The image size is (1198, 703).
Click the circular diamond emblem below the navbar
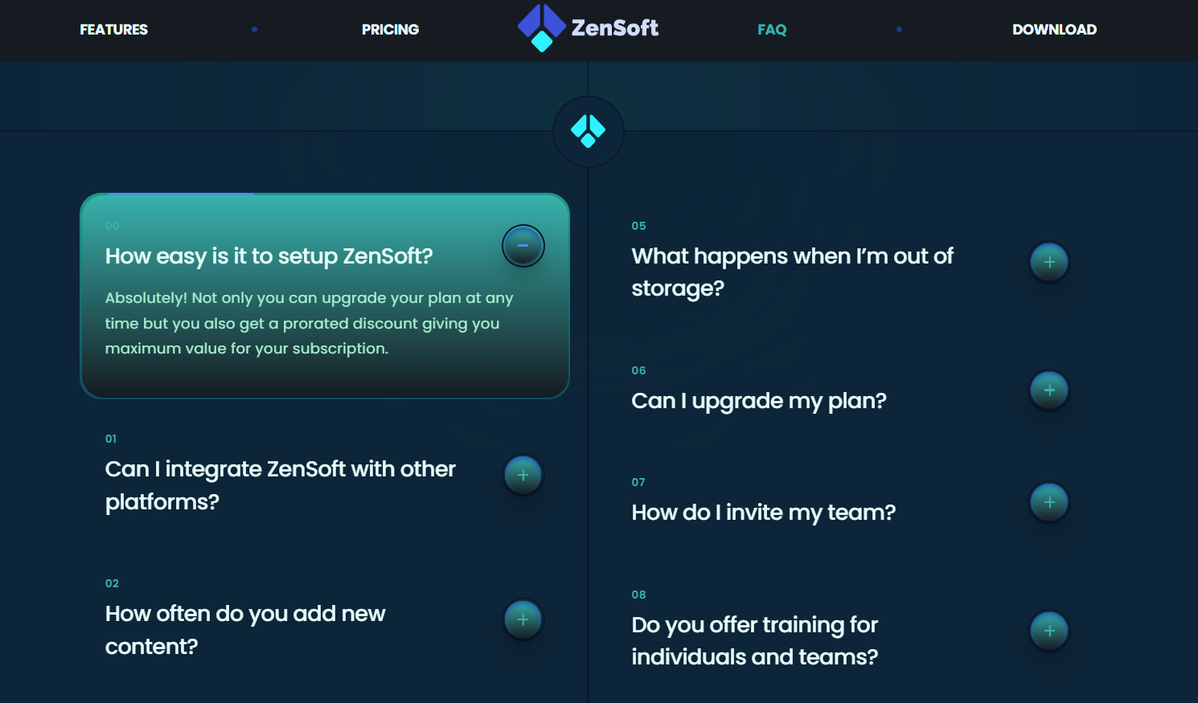(x=588, y=131)
